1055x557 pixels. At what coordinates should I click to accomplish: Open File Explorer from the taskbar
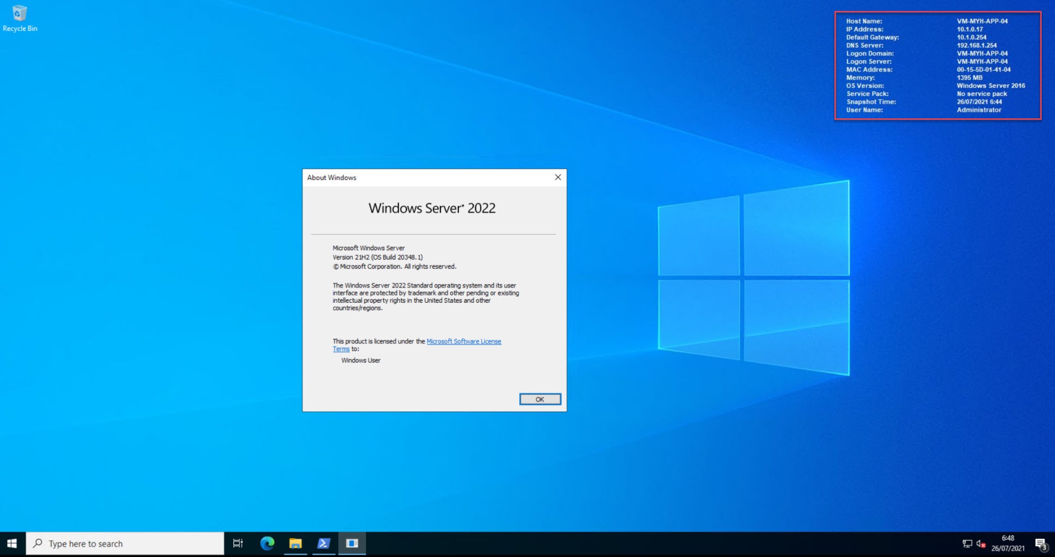click(295, 543)
